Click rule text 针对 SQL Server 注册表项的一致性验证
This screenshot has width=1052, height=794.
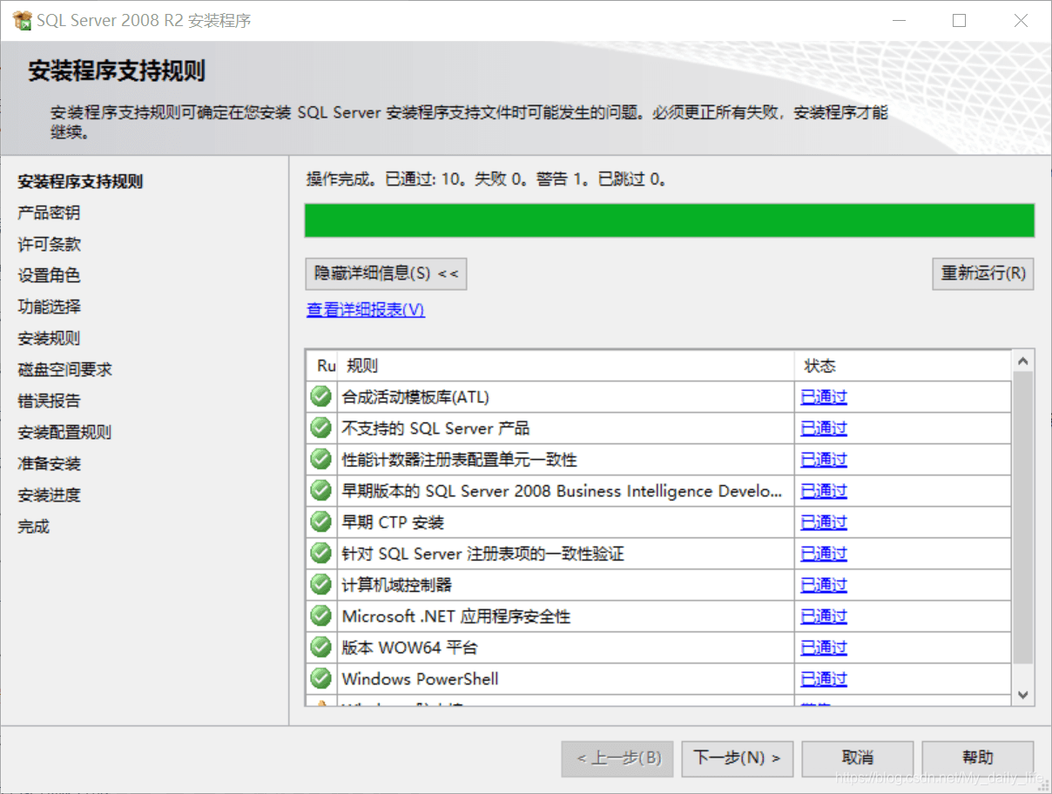pyautogui.click(x=482, y=554)
